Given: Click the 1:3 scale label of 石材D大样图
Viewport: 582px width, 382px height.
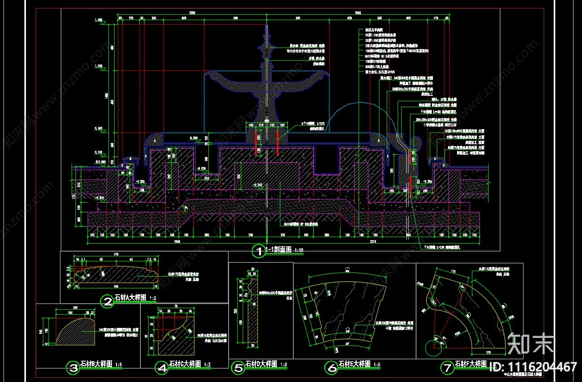Looking at the screenshot, I should click(x=283, y=365).
